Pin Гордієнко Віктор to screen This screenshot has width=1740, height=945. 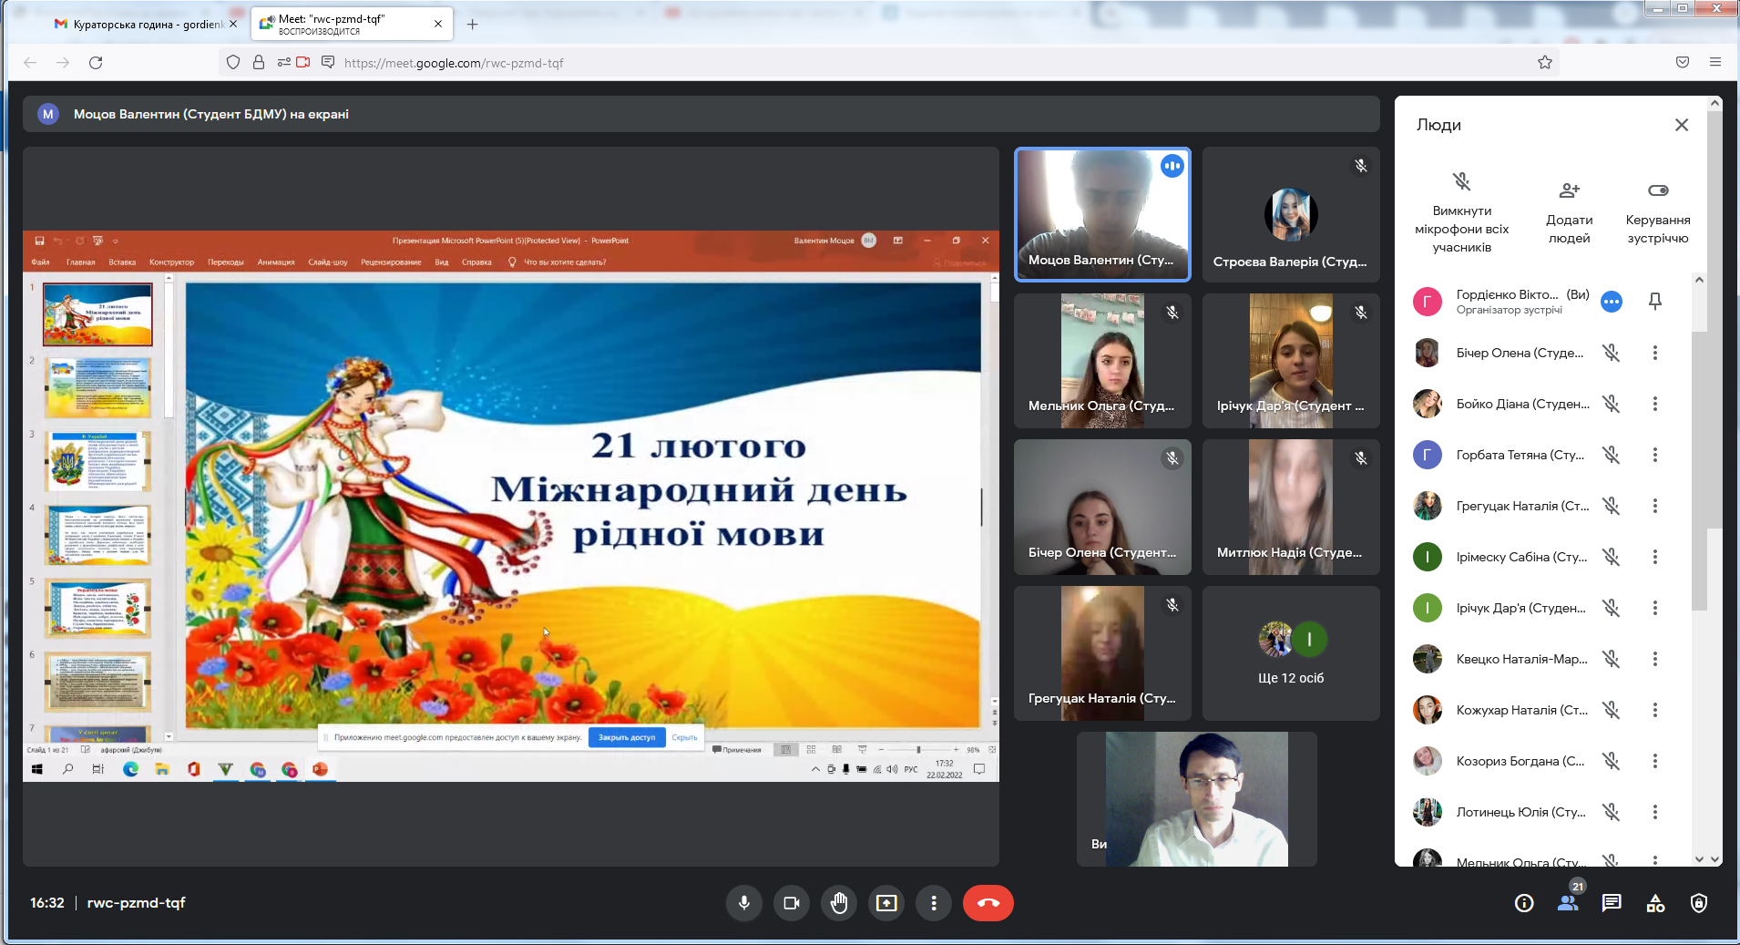(1655, 302)
